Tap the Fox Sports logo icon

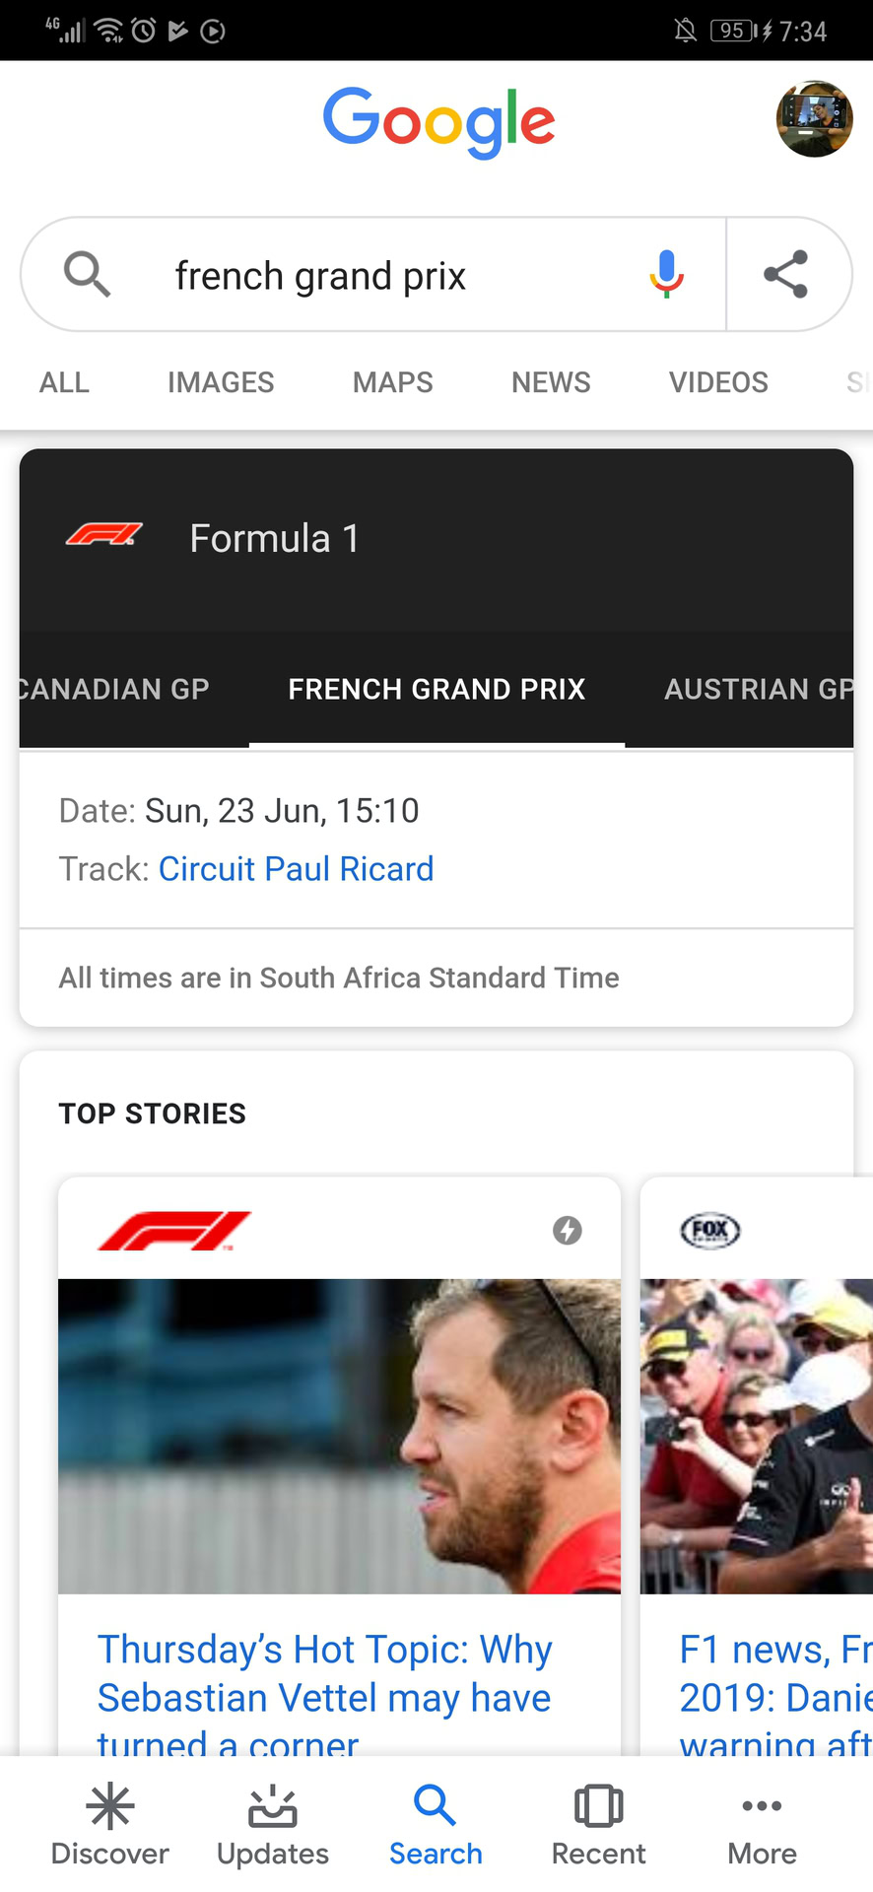point(710,1230)
